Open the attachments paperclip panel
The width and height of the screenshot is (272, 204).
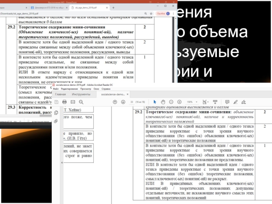[55, 121]
